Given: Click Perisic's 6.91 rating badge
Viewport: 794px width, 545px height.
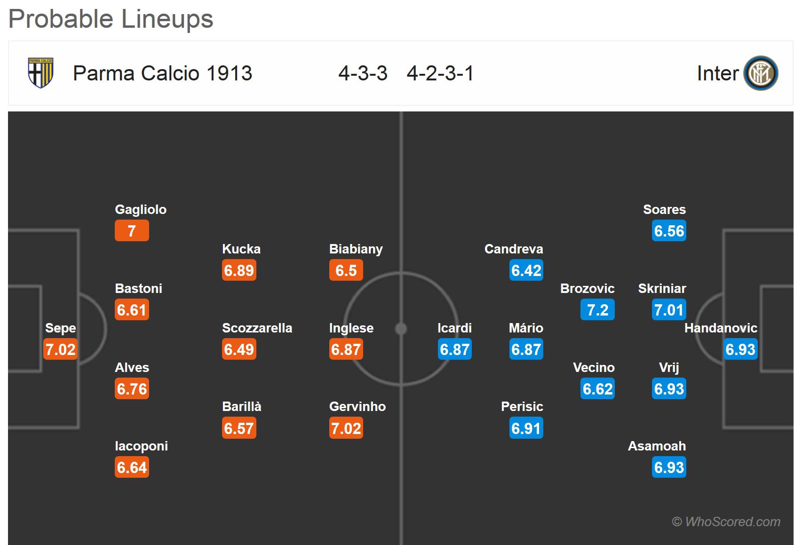Looking at the screenshot, I should coord(526,428).
